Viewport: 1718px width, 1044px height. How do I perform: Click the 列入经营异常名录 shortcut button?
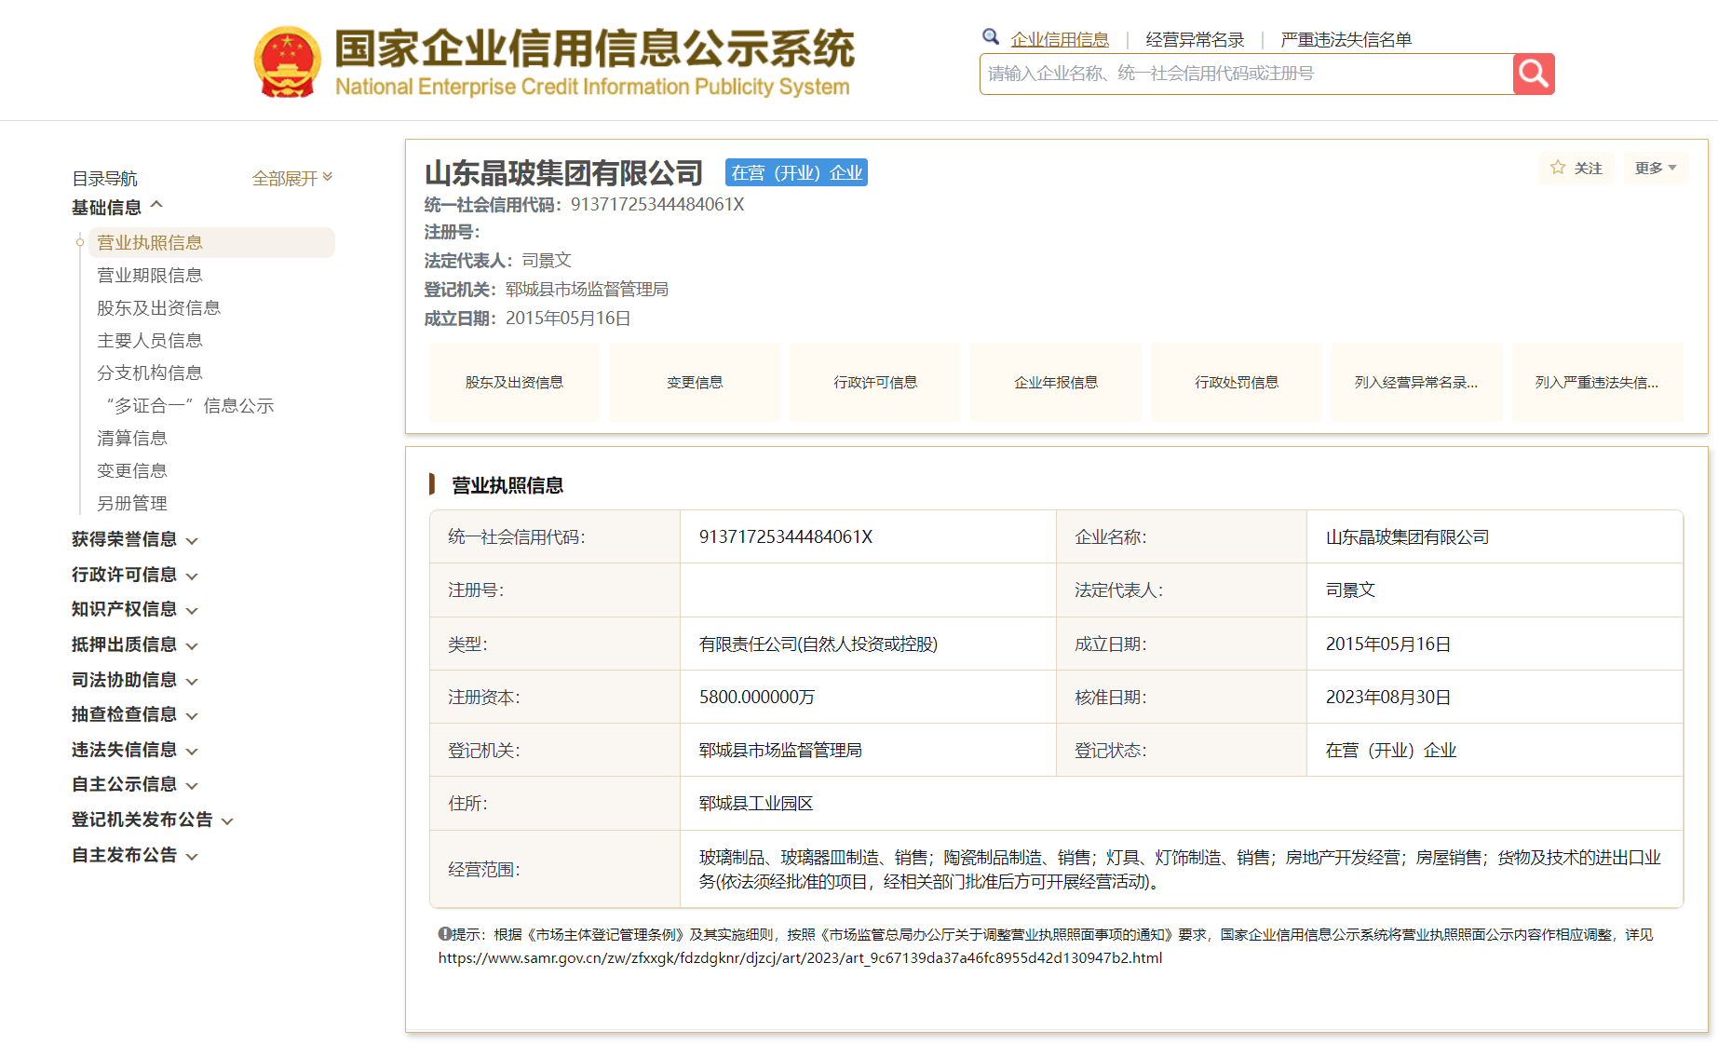(1416, 382)
